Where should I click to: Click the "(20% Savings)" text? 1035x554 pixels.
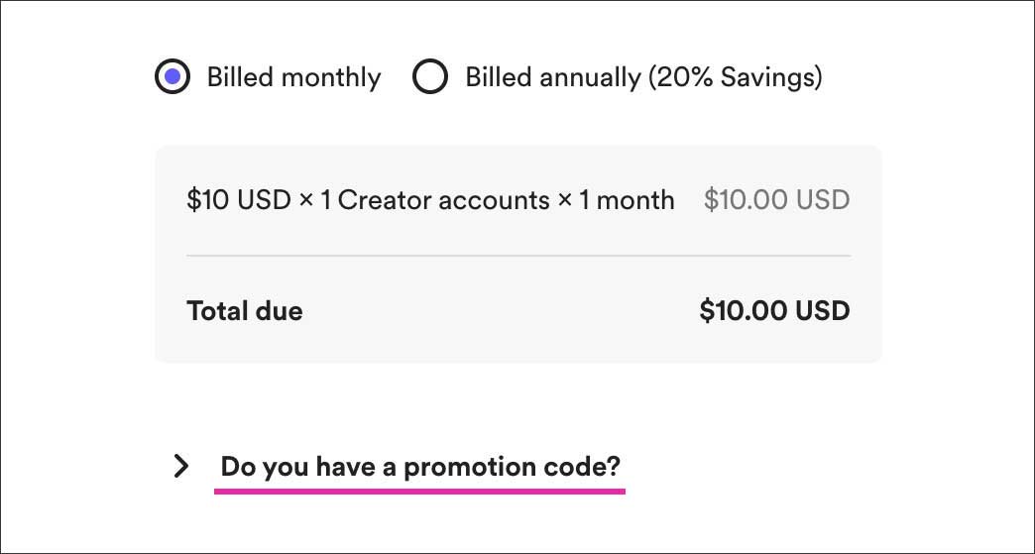point(735,77)
